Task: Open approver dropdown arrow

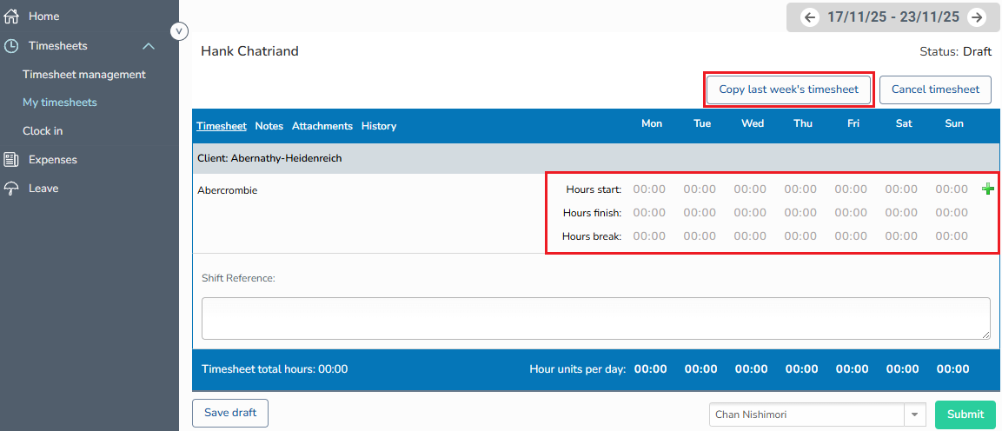Action: tap(914, 414)
